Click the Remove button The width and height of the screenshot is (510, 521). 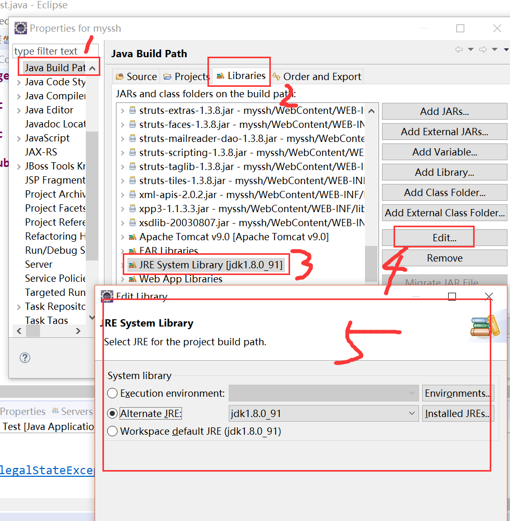pos(444,258)
